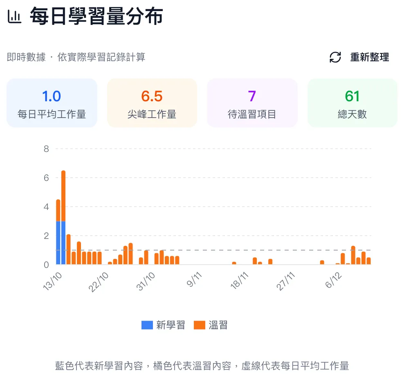Click the bar chart icon beside the title
404x379 pixels.
[x=14, y=17]
